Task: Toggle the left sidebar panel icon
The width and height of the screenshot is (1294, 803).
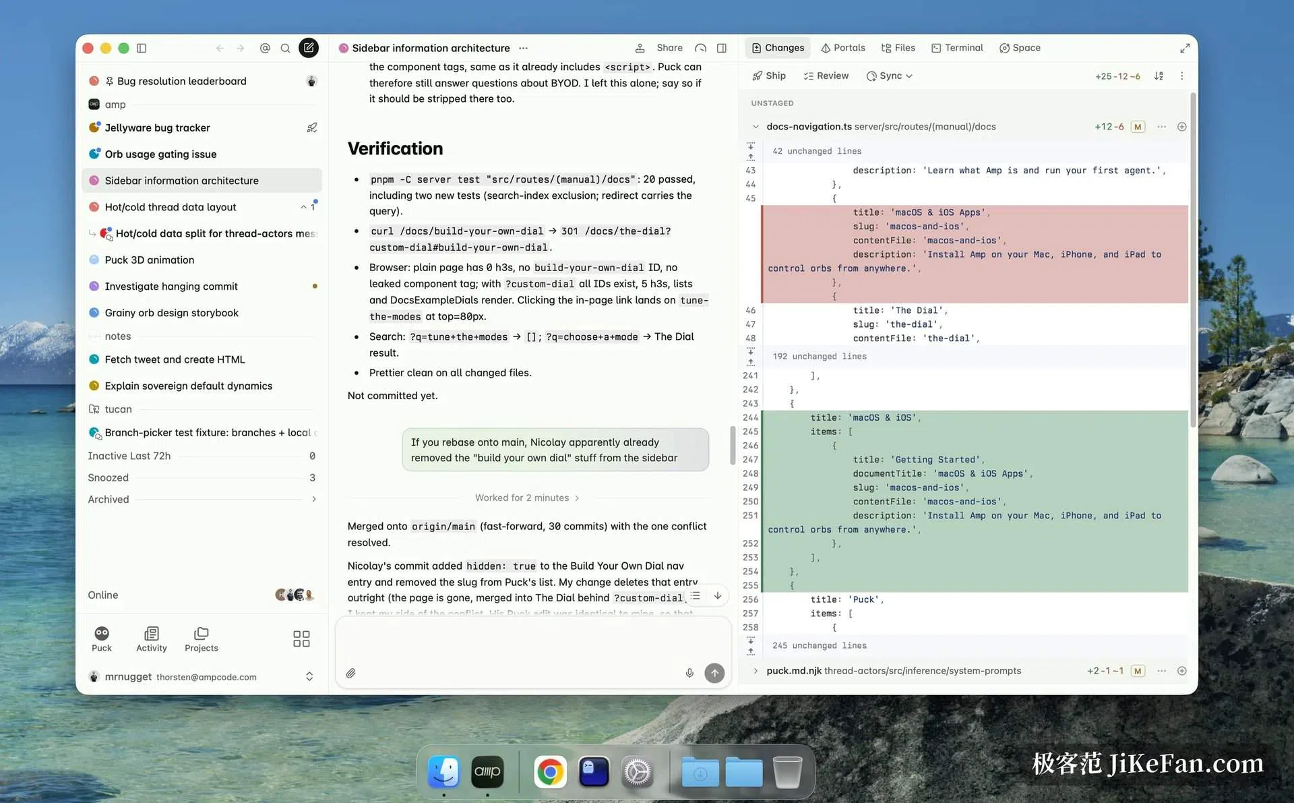Action: (x=142, y=48)
